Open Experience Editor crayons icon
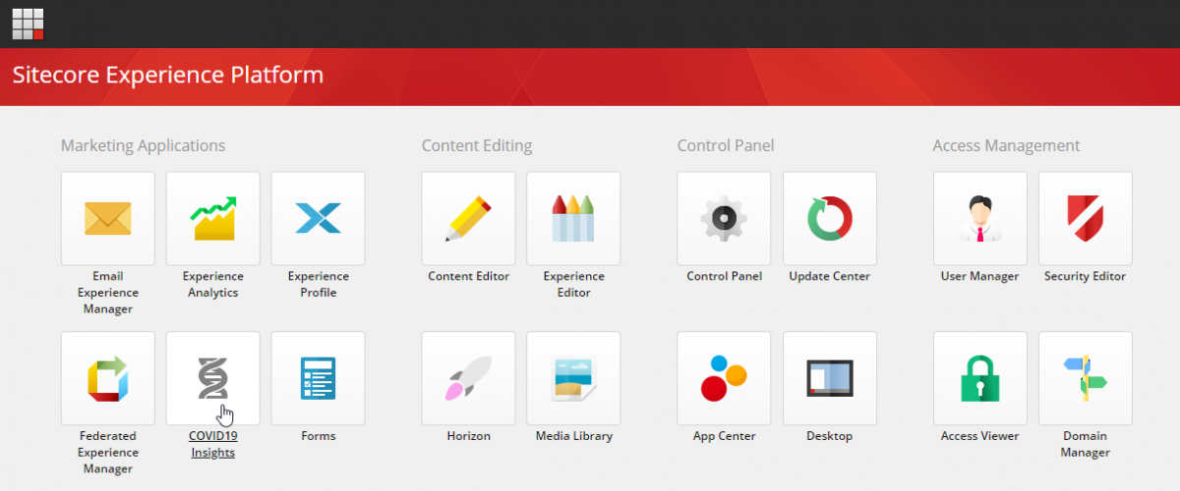 tap(573, 218)
